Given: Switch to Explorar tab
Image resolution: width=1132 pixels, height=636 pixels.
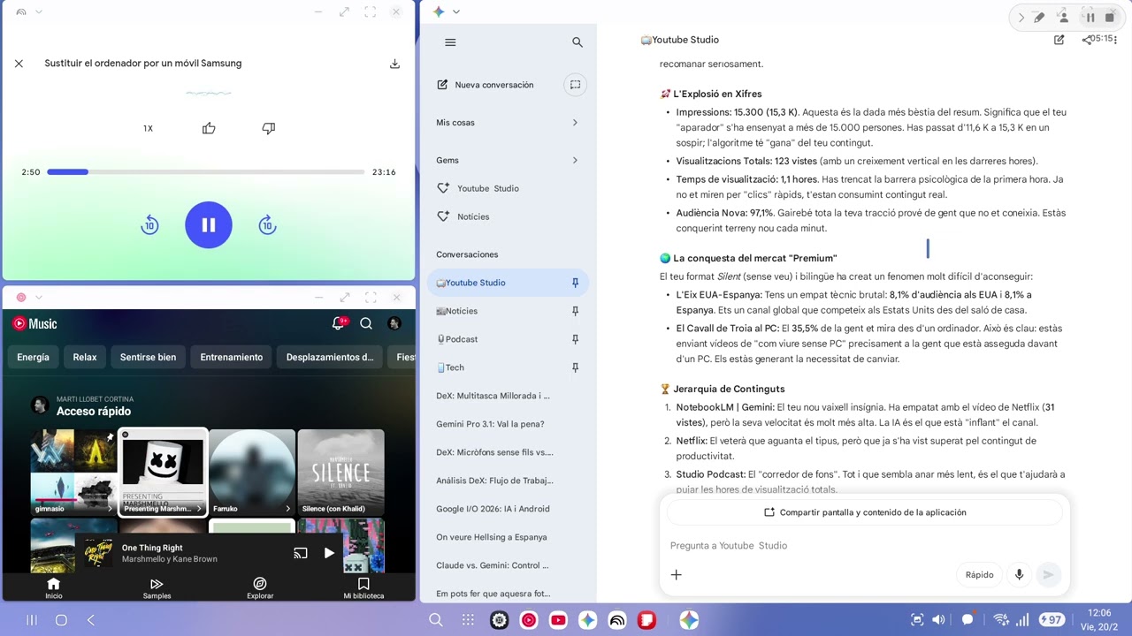Looking at the screenshot, I should click(x=260, y=588).
